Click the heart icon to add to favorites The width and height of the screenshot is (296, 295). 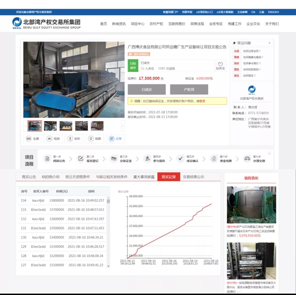(220, 64)
